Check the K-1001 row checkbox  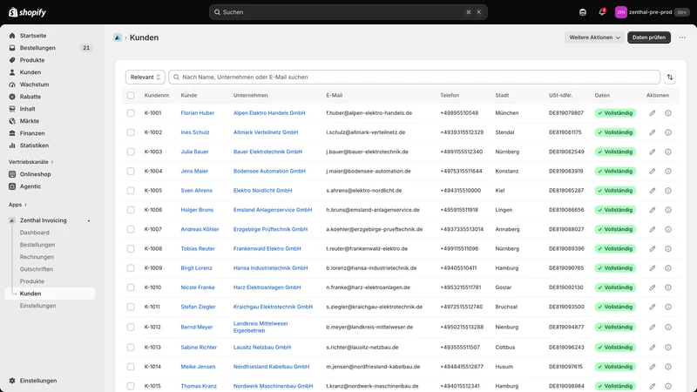tap(131, 113)
